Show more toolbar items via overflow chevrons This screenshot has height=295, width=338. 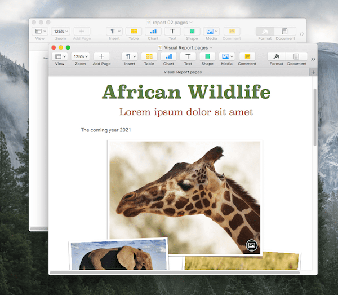[x=313, y=59]
